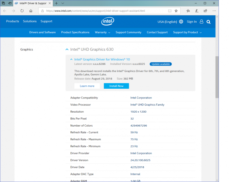
Task: Select Release date August 29, 2018
Action: (93, 79)
